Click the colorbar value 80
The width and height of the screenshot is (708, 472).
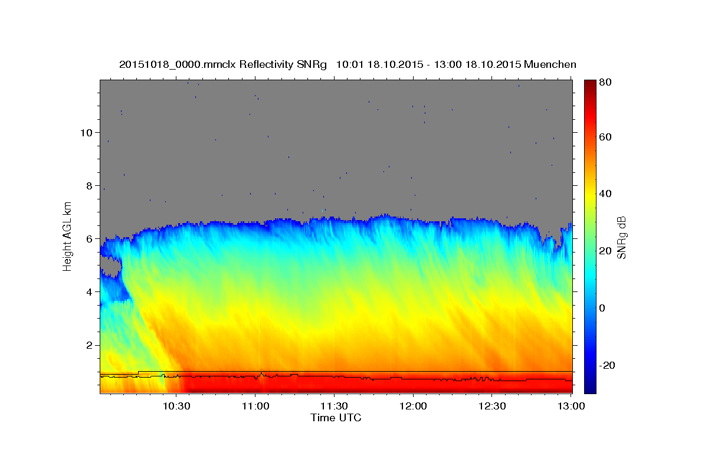607,83
